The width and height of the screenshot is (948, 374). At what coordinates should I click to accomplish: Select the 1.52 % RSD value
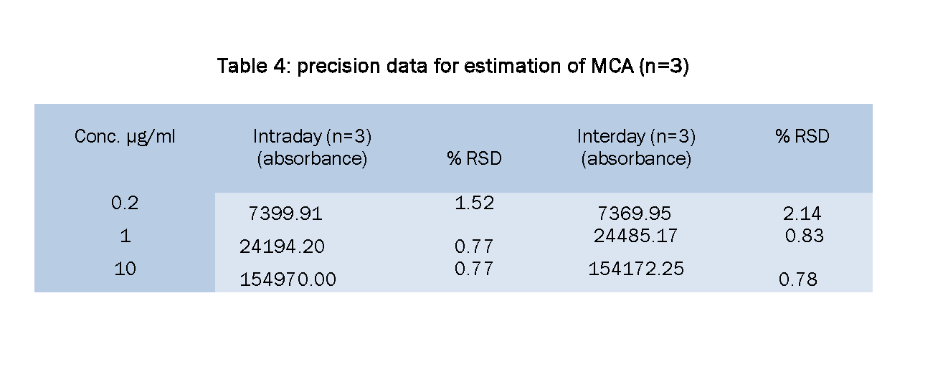[474, 203]
